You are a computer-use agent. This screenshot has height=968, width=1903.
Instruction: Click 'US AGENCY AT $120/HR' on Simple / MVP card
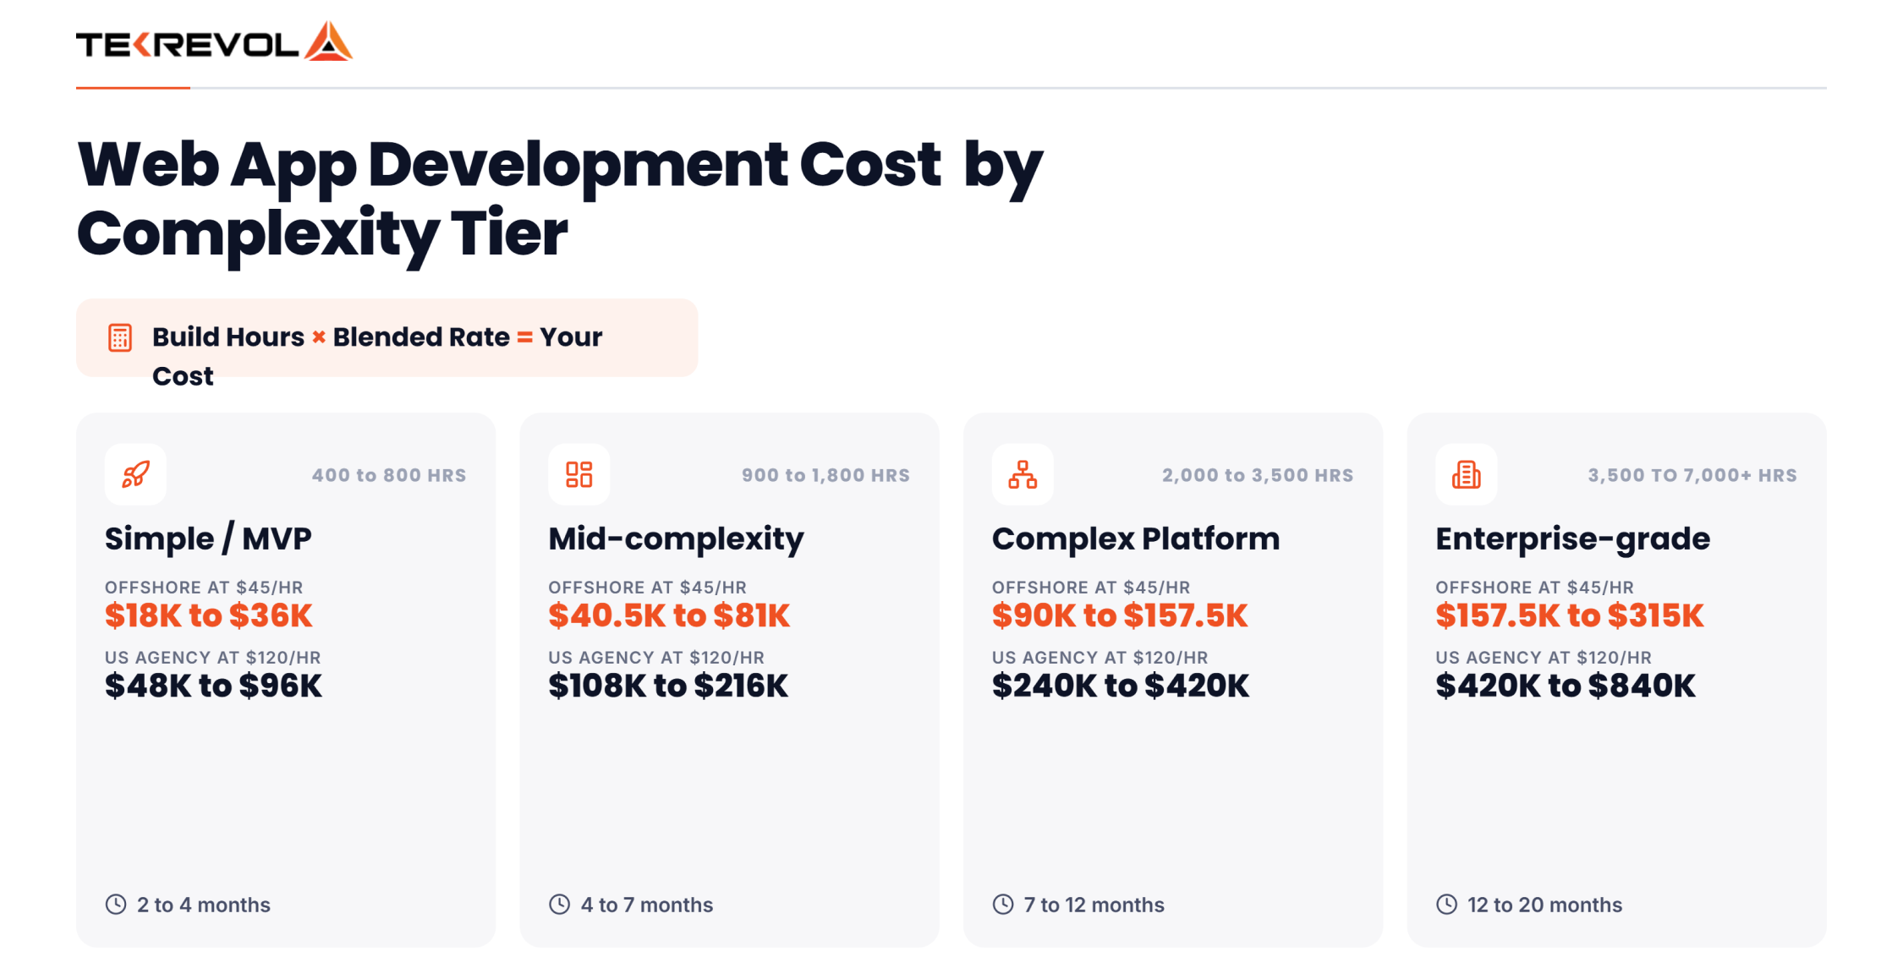click(213, 658)
